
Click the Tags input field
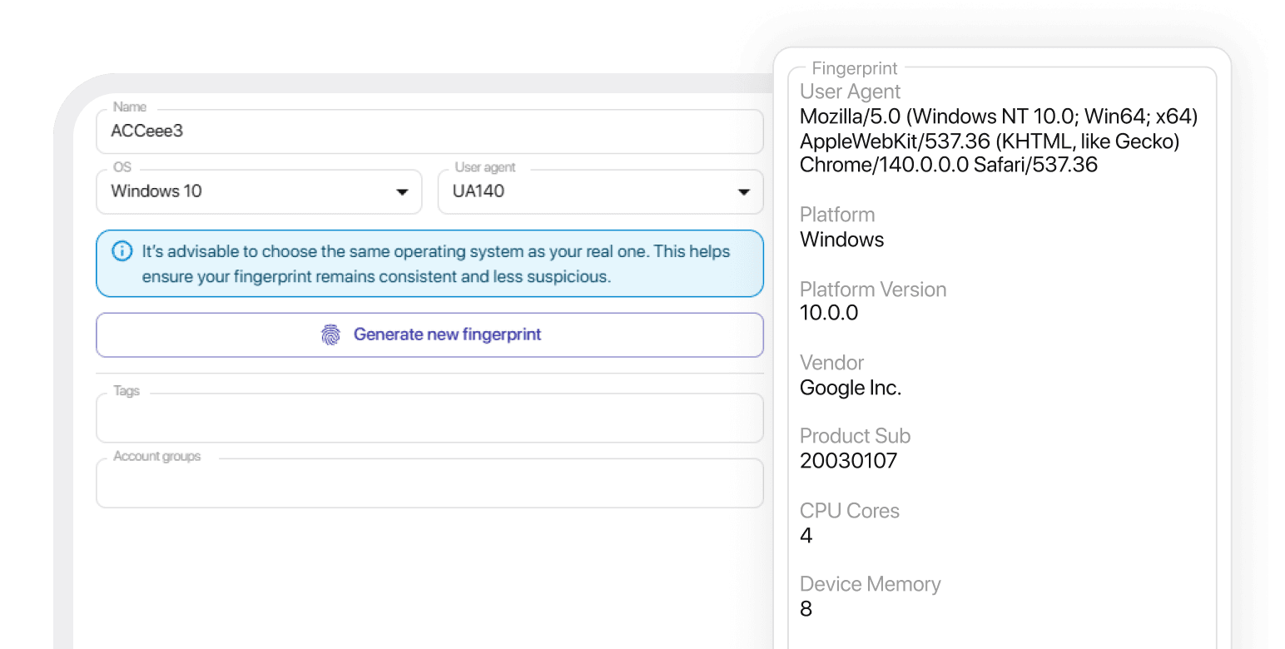[x=429, y=417]
